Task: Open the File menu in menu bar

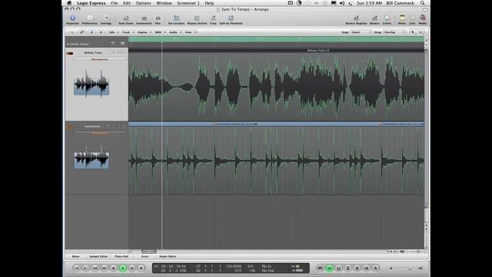Action: tap(115, 3)
